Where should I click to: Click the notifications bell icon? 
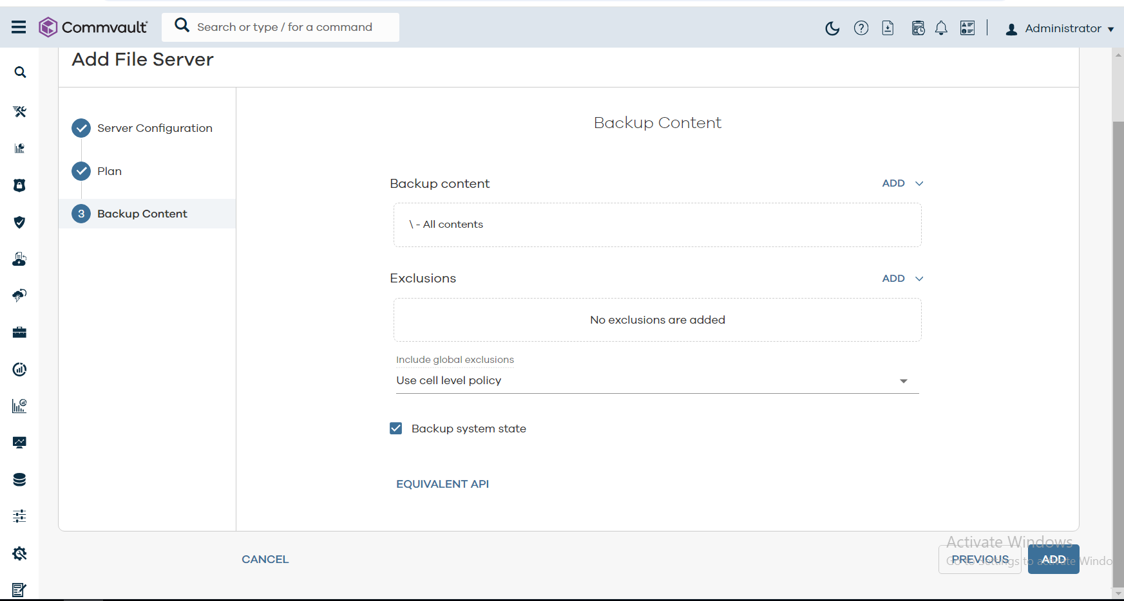coord(941,28)
